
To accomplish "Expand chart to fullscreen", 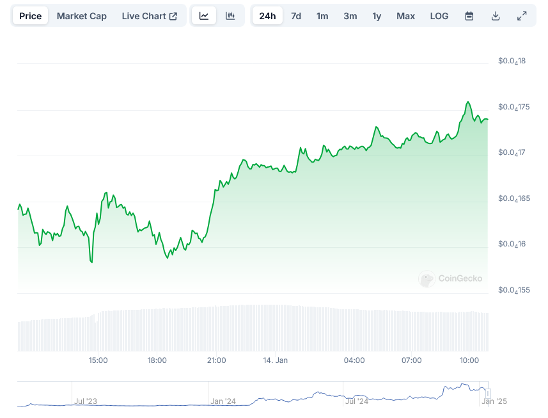I will (522, 16).
